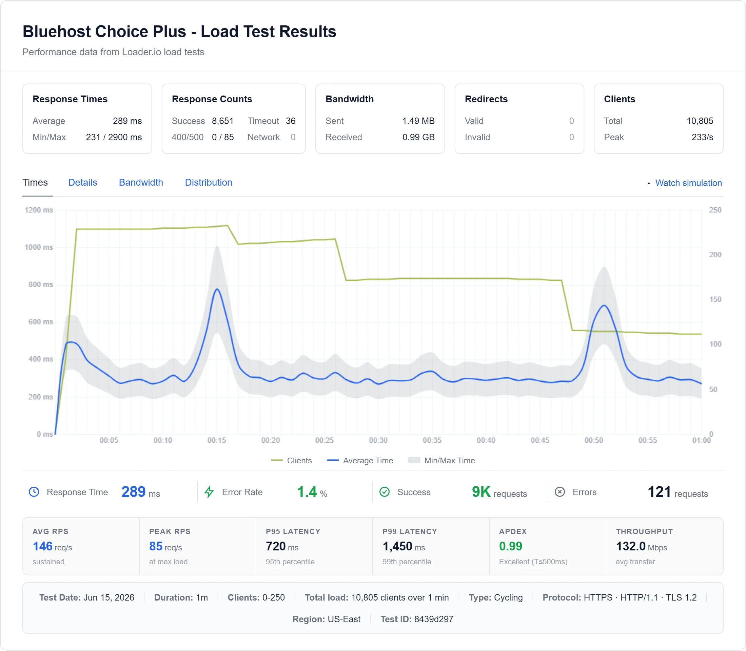Click the 1.4 % error rate value

pyautogui.click(x=312, y=492)
